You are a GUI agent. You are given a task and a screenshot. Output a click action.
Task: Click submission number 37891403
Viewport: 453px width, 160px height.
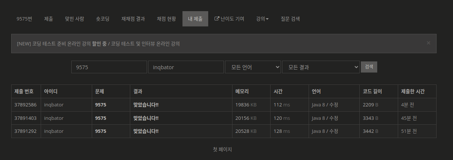pos(25,118)
